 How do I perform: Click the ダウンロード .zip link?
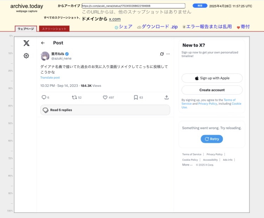[160, 27]
